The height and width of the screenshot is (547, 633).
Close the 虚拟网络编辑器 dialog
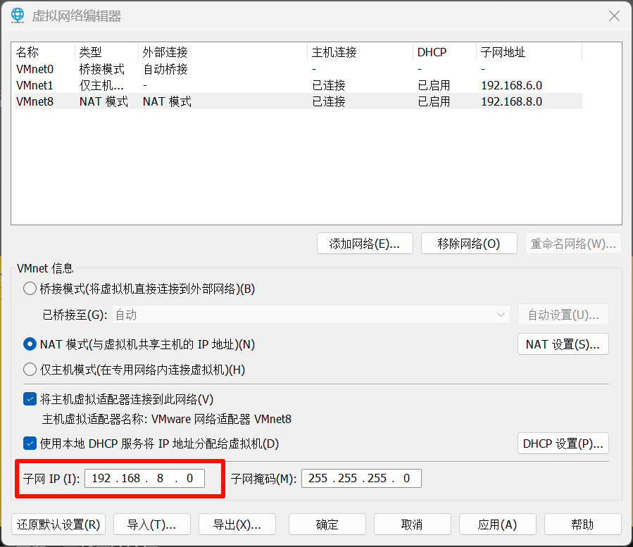614,16
